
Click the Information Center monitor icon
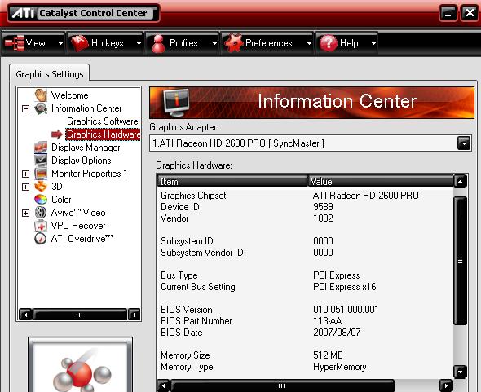point(176,103)
